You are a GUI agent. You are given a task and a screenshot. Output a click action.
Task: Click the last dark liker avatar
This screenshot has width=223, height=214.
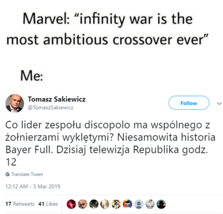coord(161,204)
